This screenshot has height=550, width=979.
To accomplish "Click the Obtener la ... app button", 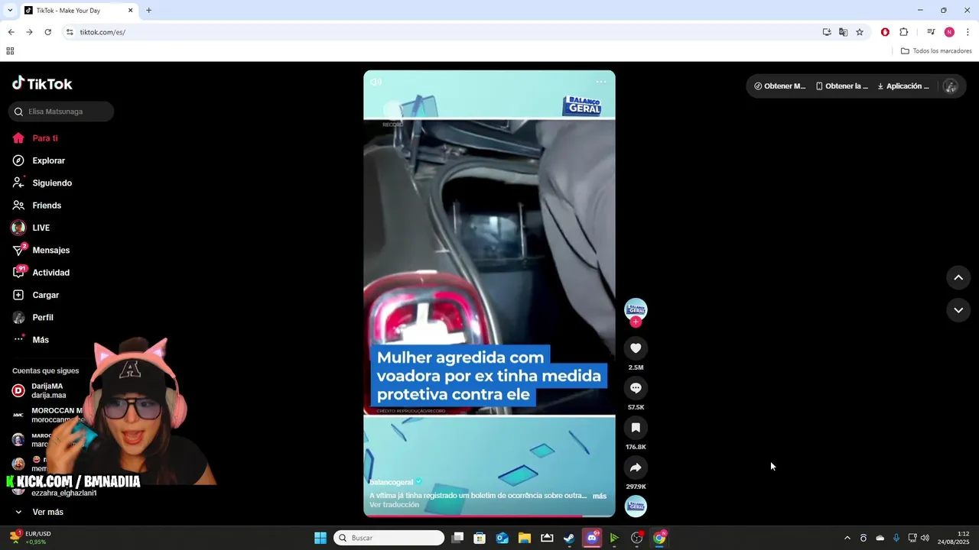I will click(842, 86).
